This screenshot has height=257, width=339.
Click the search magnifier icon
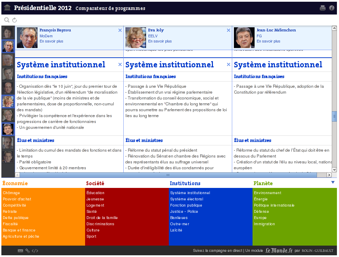click(7, 20)
